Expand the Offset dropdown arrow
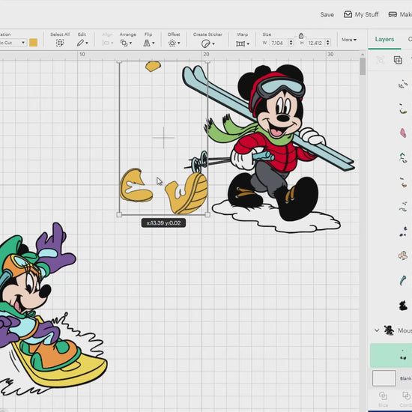 point(179,43)
